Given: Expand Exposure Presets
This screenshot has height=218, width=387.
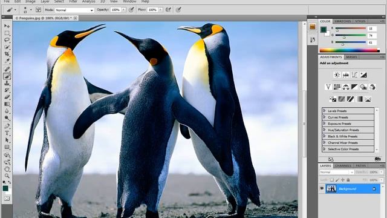Looking at the screenshot, I should [324, 124].
